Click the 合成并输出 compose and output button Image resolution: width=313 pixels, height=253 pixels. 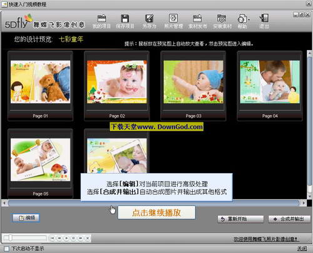click(x=289, y=219)
